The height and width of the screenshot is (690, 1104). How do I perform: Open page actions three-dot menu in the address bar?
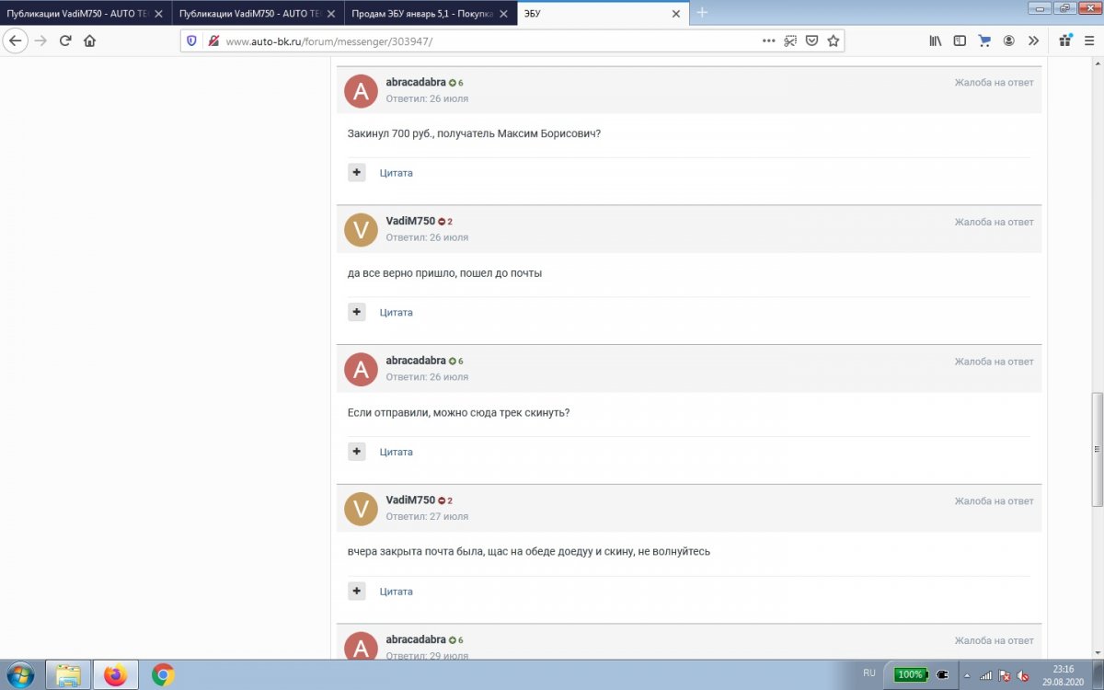click(x=769, y=40)
